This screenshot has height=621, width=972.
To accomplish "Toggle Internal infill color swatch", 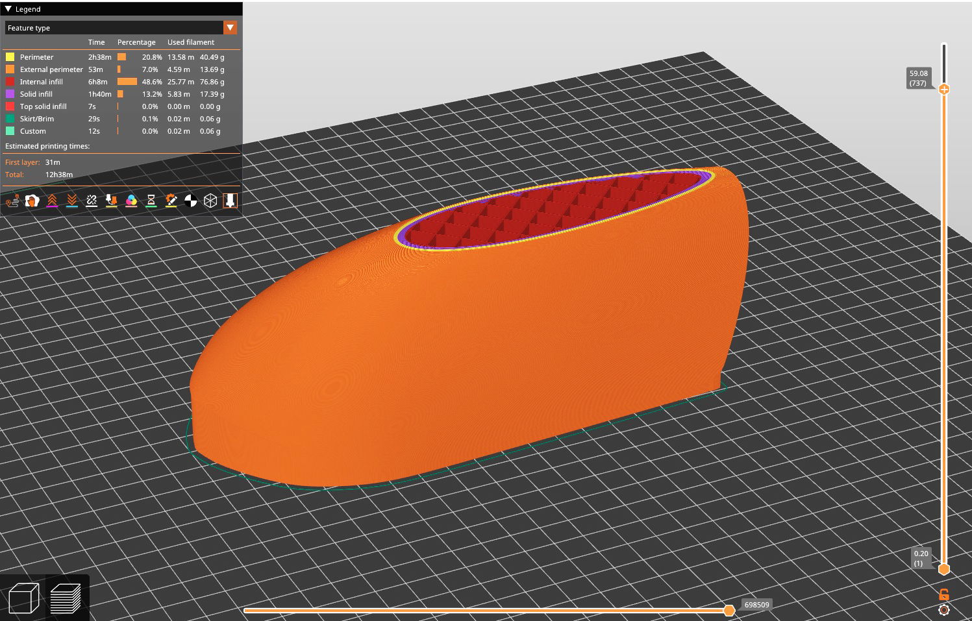I will [10, 82].
